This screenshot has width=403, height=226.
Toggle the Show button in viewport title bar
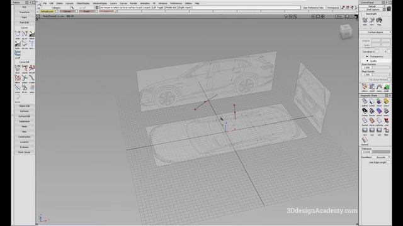click(x=339, y=16)
